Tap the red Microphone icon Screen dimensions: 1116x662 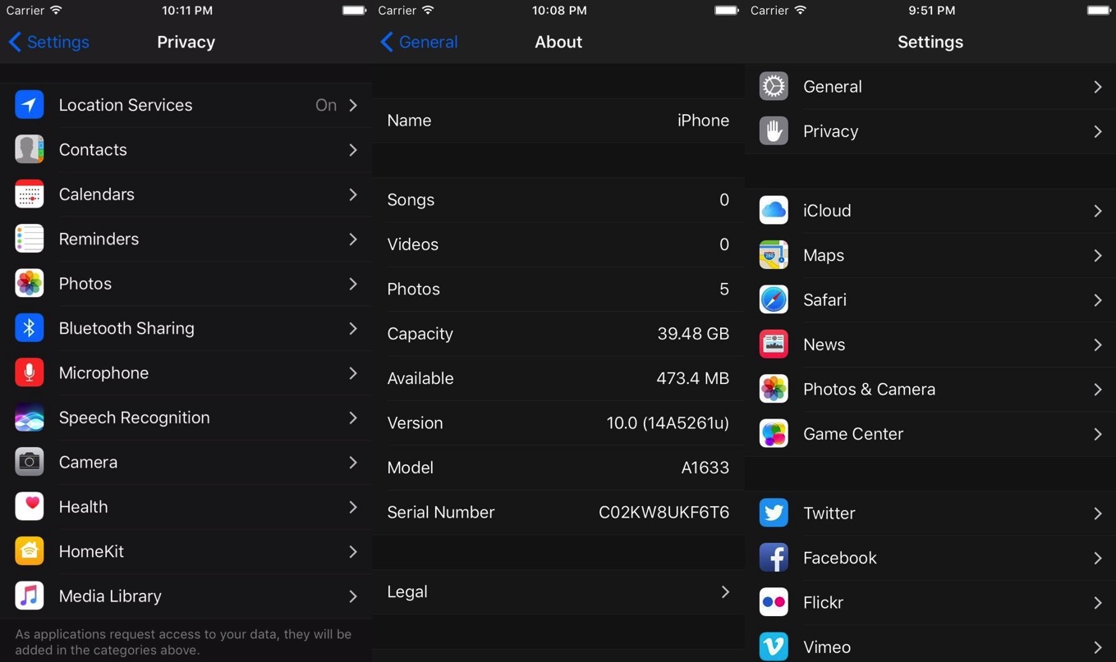[x=30, y=372]
